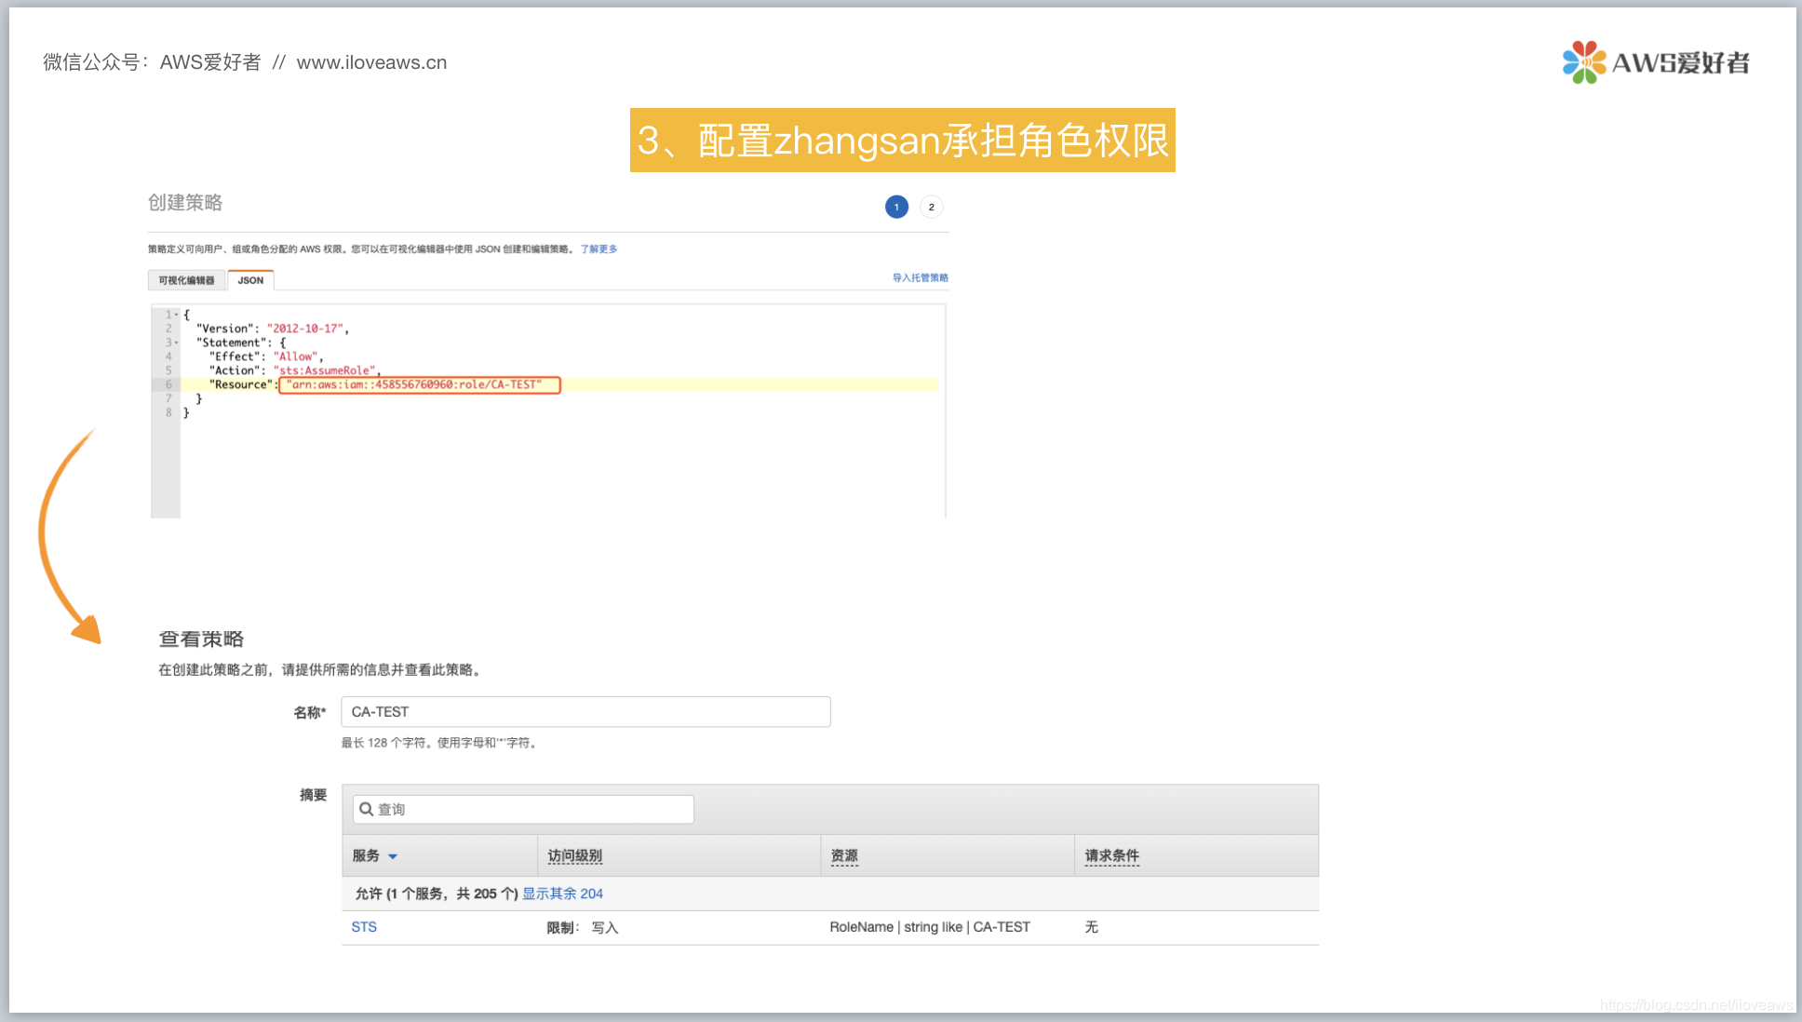Click the 访问级别 column header

574,856
